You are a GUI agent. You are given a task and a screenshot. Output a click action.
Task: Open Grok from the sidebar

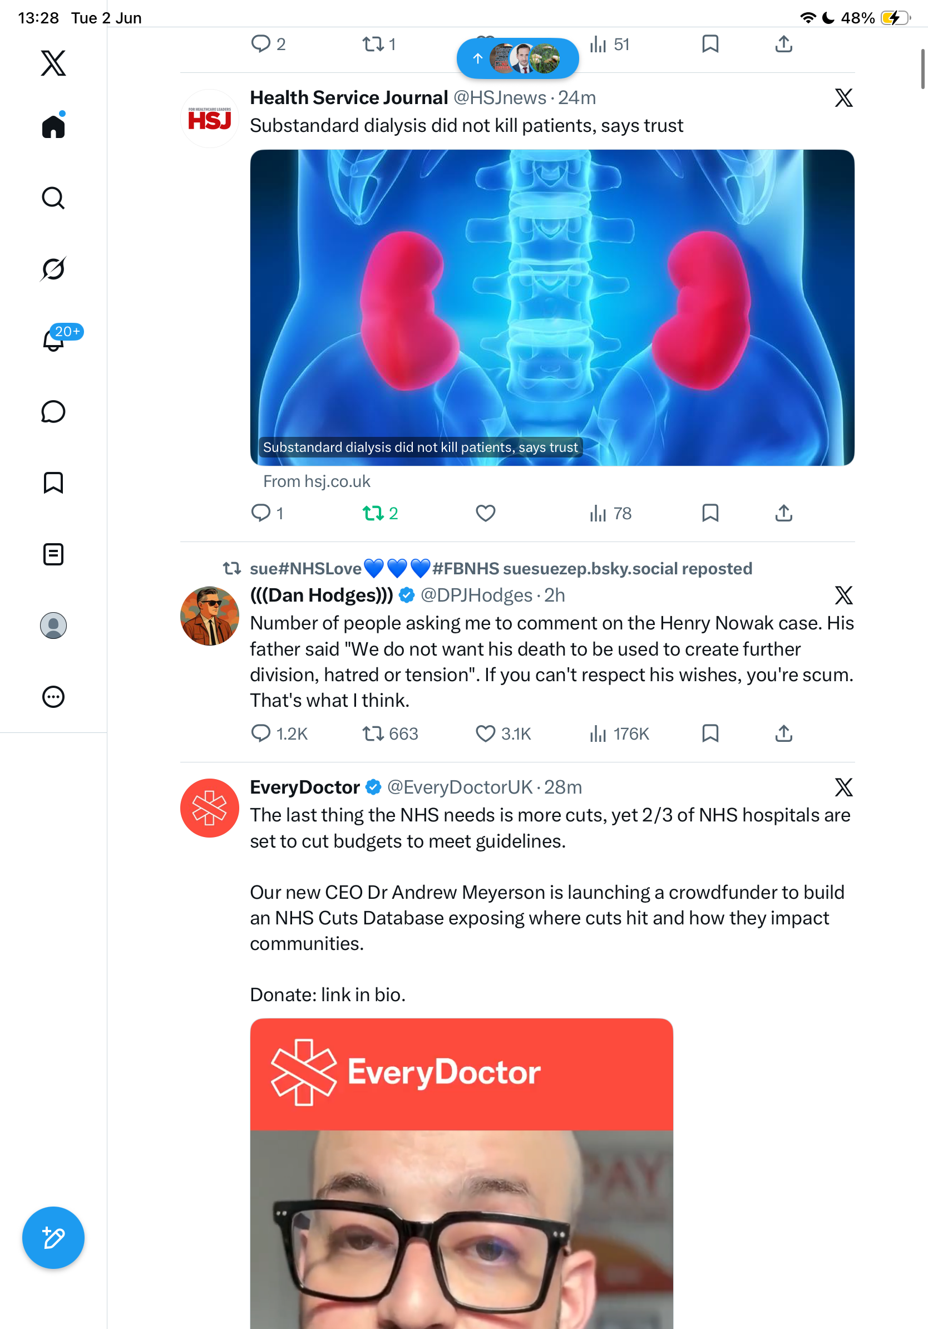point(53,269)
